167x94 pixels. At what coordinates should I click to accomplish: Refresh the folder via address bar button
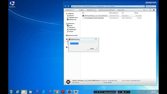coord(144,6)
